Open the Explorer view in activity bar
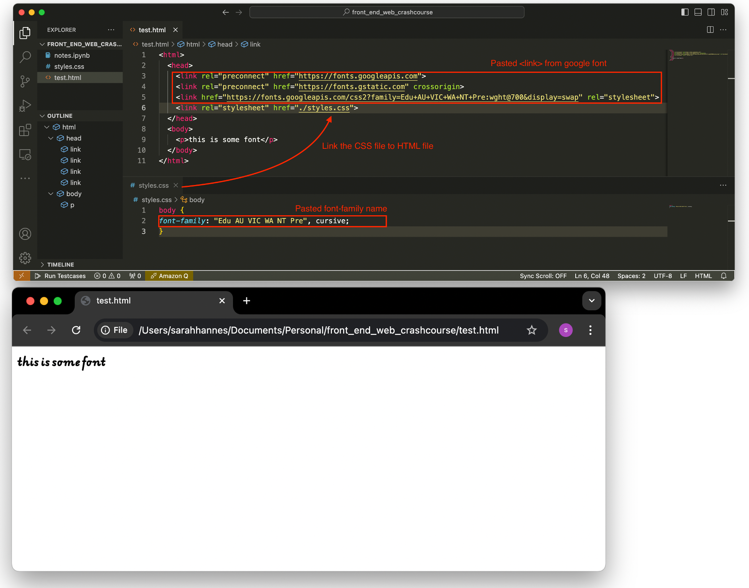The height and width of the screenshot is (588, 749). point(25,33)
